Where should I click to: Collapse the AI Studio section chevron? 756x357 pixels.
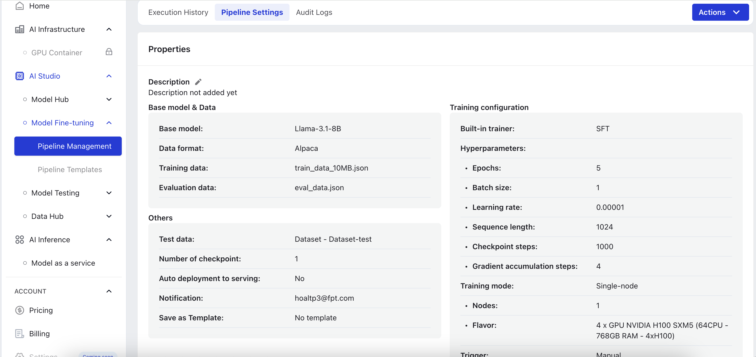(109, 76)
